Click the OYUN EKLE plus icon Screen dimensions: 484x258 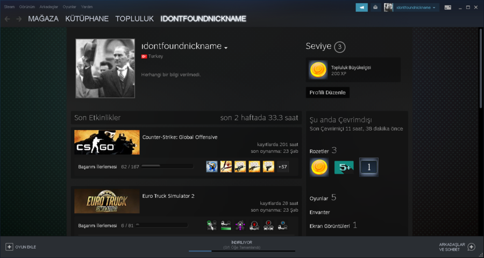coord(9,247)
